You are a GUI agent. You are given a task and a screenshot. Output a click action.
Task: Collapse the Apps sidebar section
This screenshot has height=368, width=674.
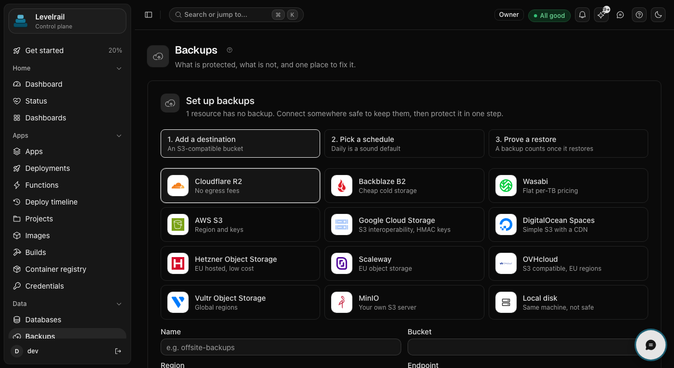(119, 136)
